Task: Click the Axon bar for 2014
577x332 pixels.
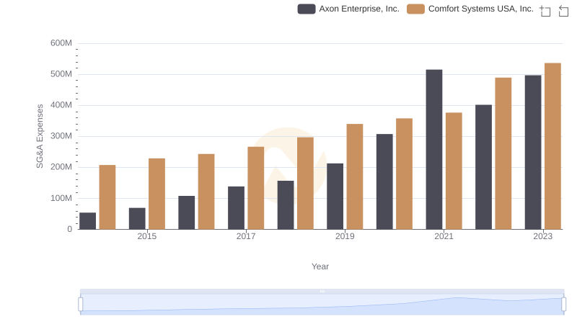Action: (87, 220)
